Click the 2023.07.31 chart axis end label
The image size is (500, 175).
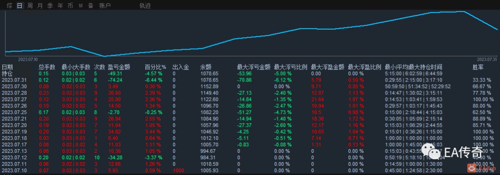[x=487, y=60]
